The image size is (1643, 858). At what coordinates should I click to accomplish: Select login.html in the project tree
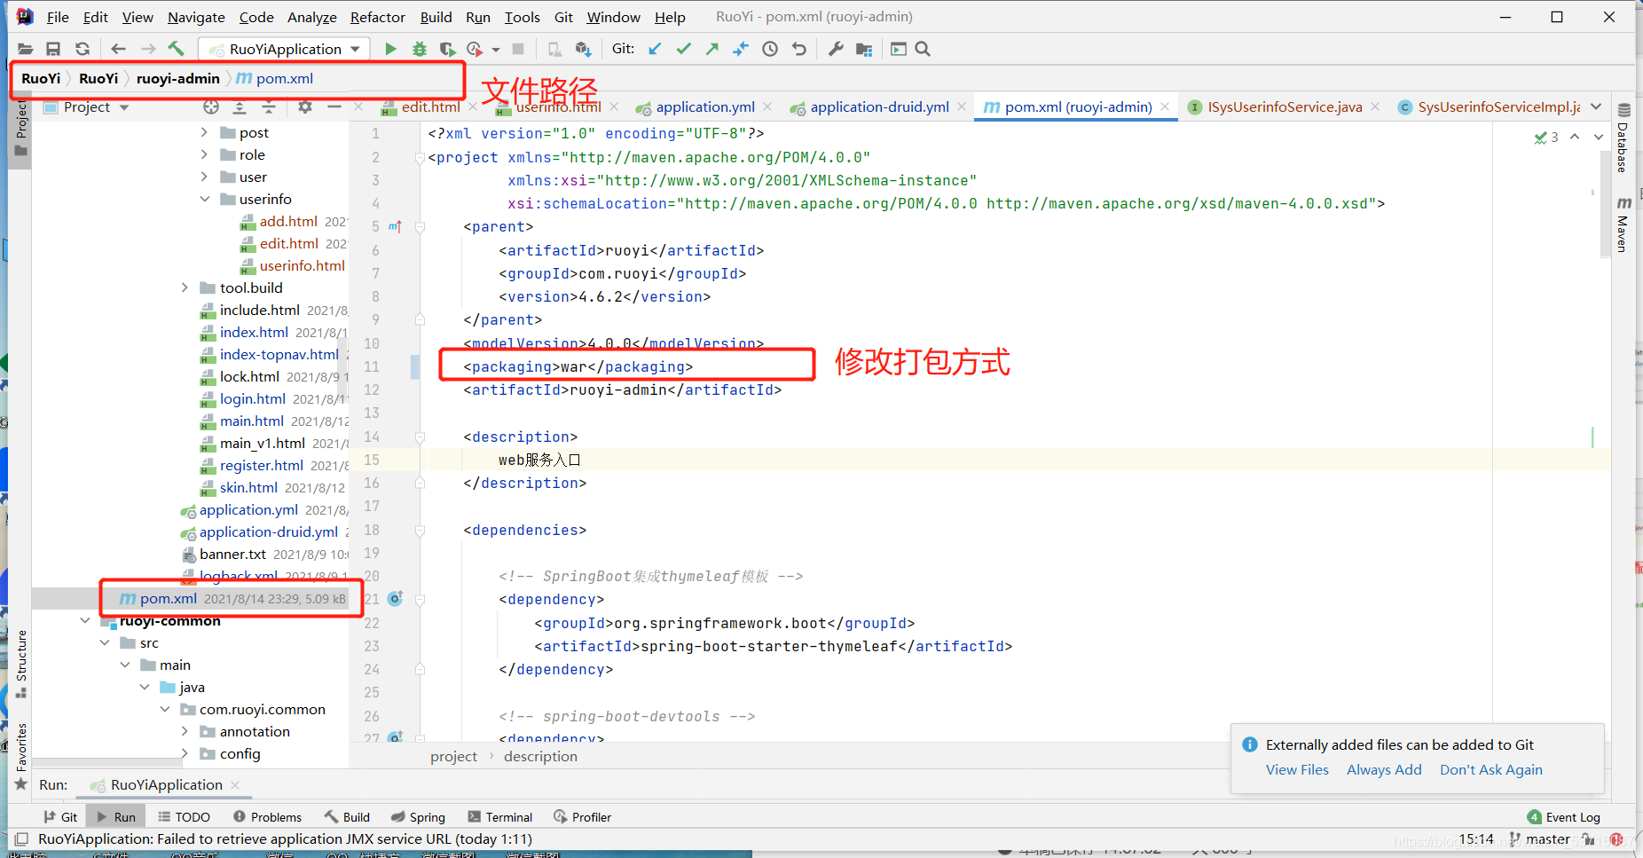(x=253, y=398)
